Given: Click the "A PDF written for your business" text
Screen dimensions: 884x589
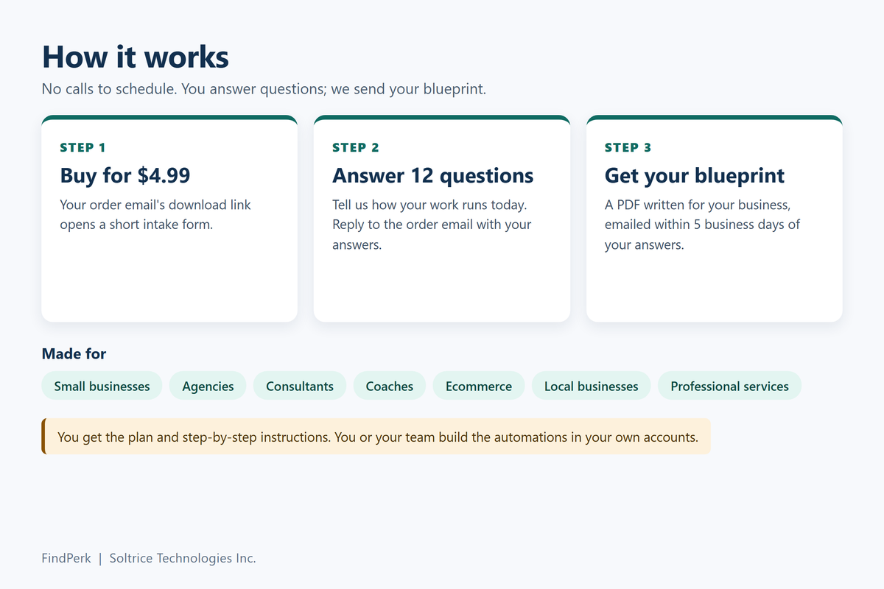Looking at the screenshot, I should [x=702, y=225].
